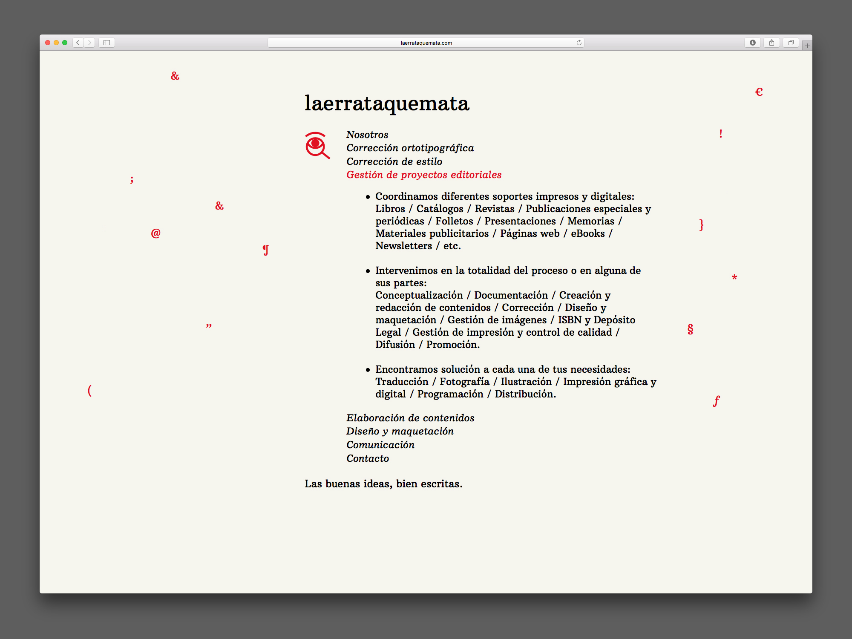Click the text 'Conceptualización / Documentación'
This screenshot has width=852, height=639.
(x=461, y=295)
